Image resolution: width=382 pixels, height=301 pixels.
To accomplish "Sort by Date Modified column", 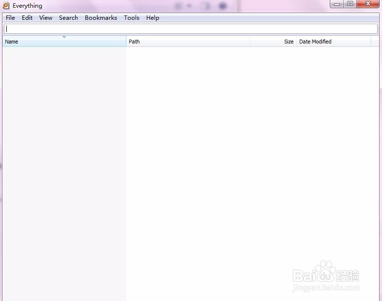I will point(334,42).
